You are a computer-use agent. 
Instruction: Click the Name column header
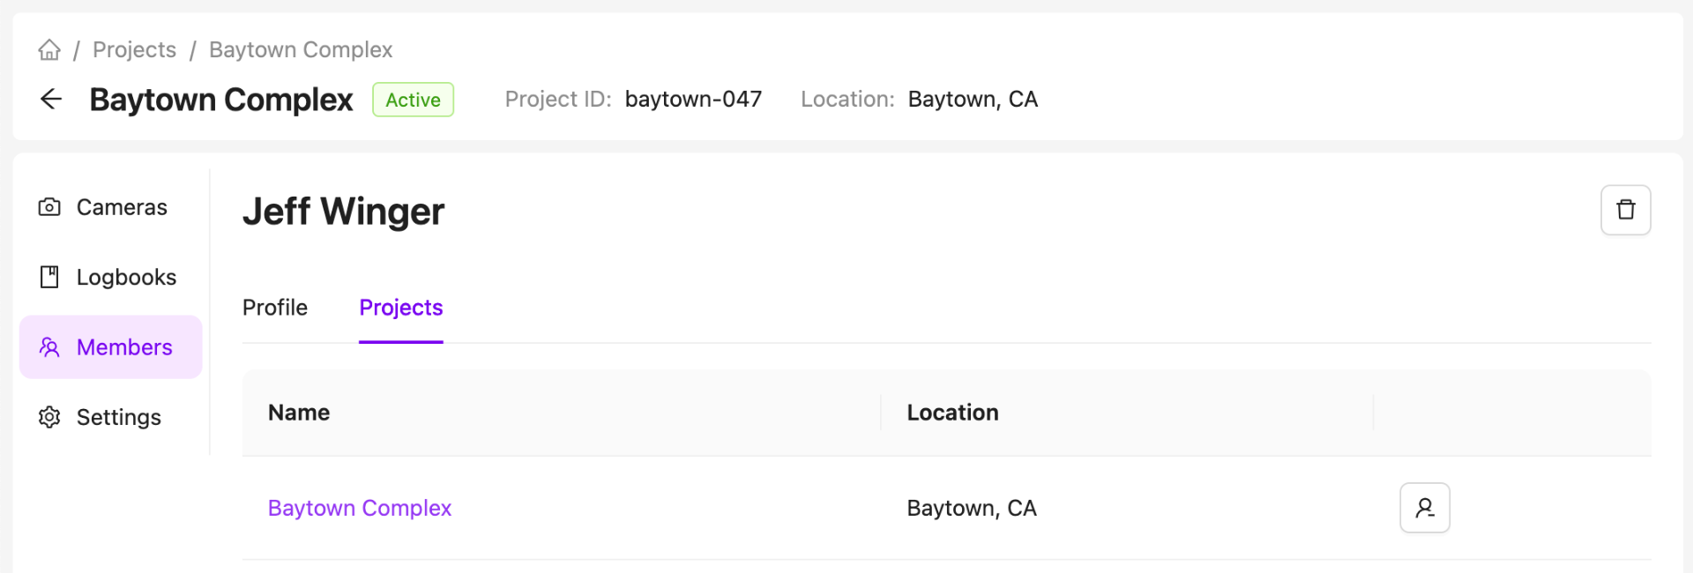click(299, 413)
